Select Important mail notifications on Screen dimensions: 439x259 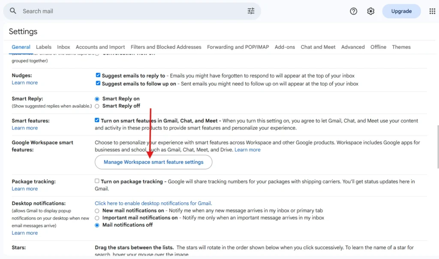coord(97,218)
